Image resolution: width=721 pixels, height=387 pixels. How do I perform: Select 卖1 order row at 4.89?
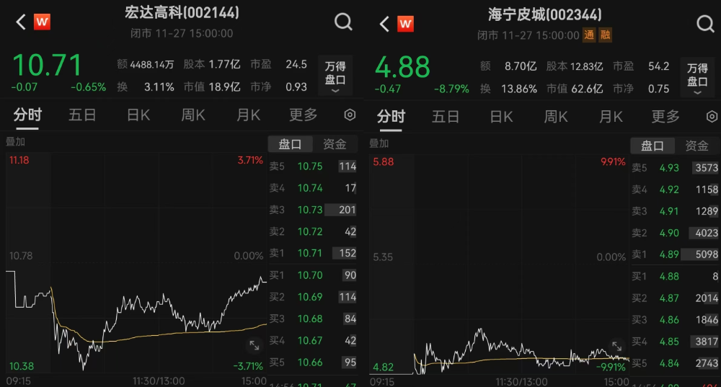tap(675, 254)
